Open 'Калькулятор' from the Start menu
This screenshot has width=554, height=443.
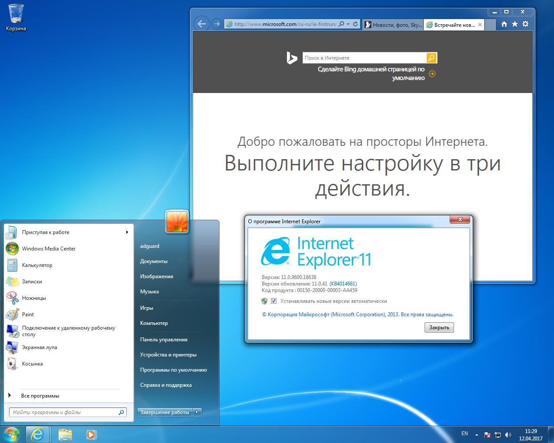(x=68, y=265)
